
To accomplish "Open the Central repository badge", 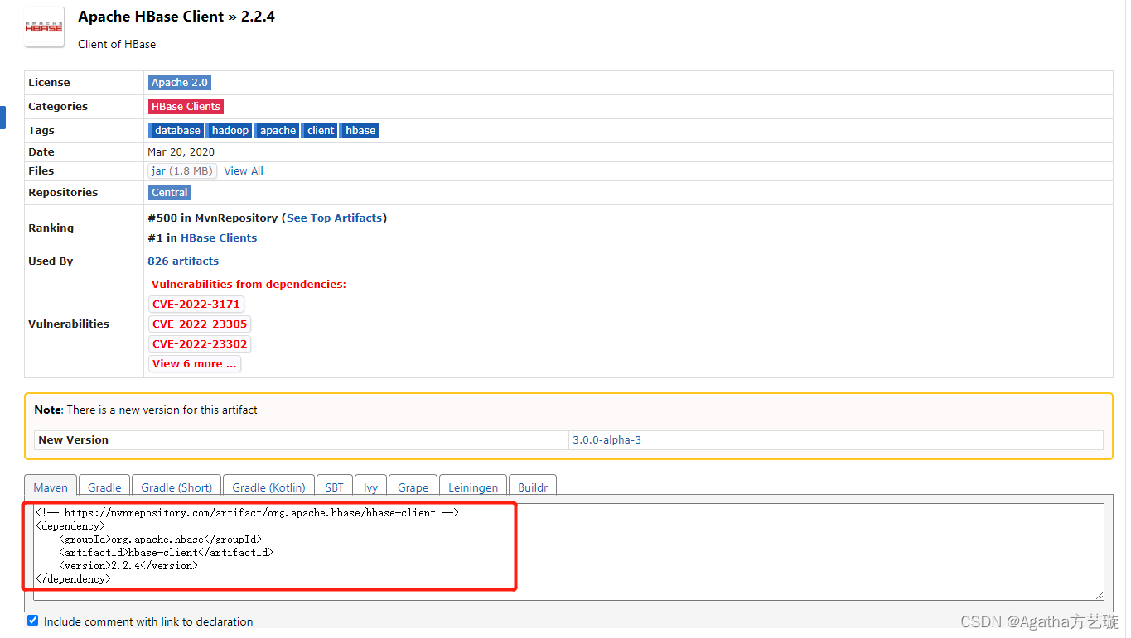I will 170,193.
